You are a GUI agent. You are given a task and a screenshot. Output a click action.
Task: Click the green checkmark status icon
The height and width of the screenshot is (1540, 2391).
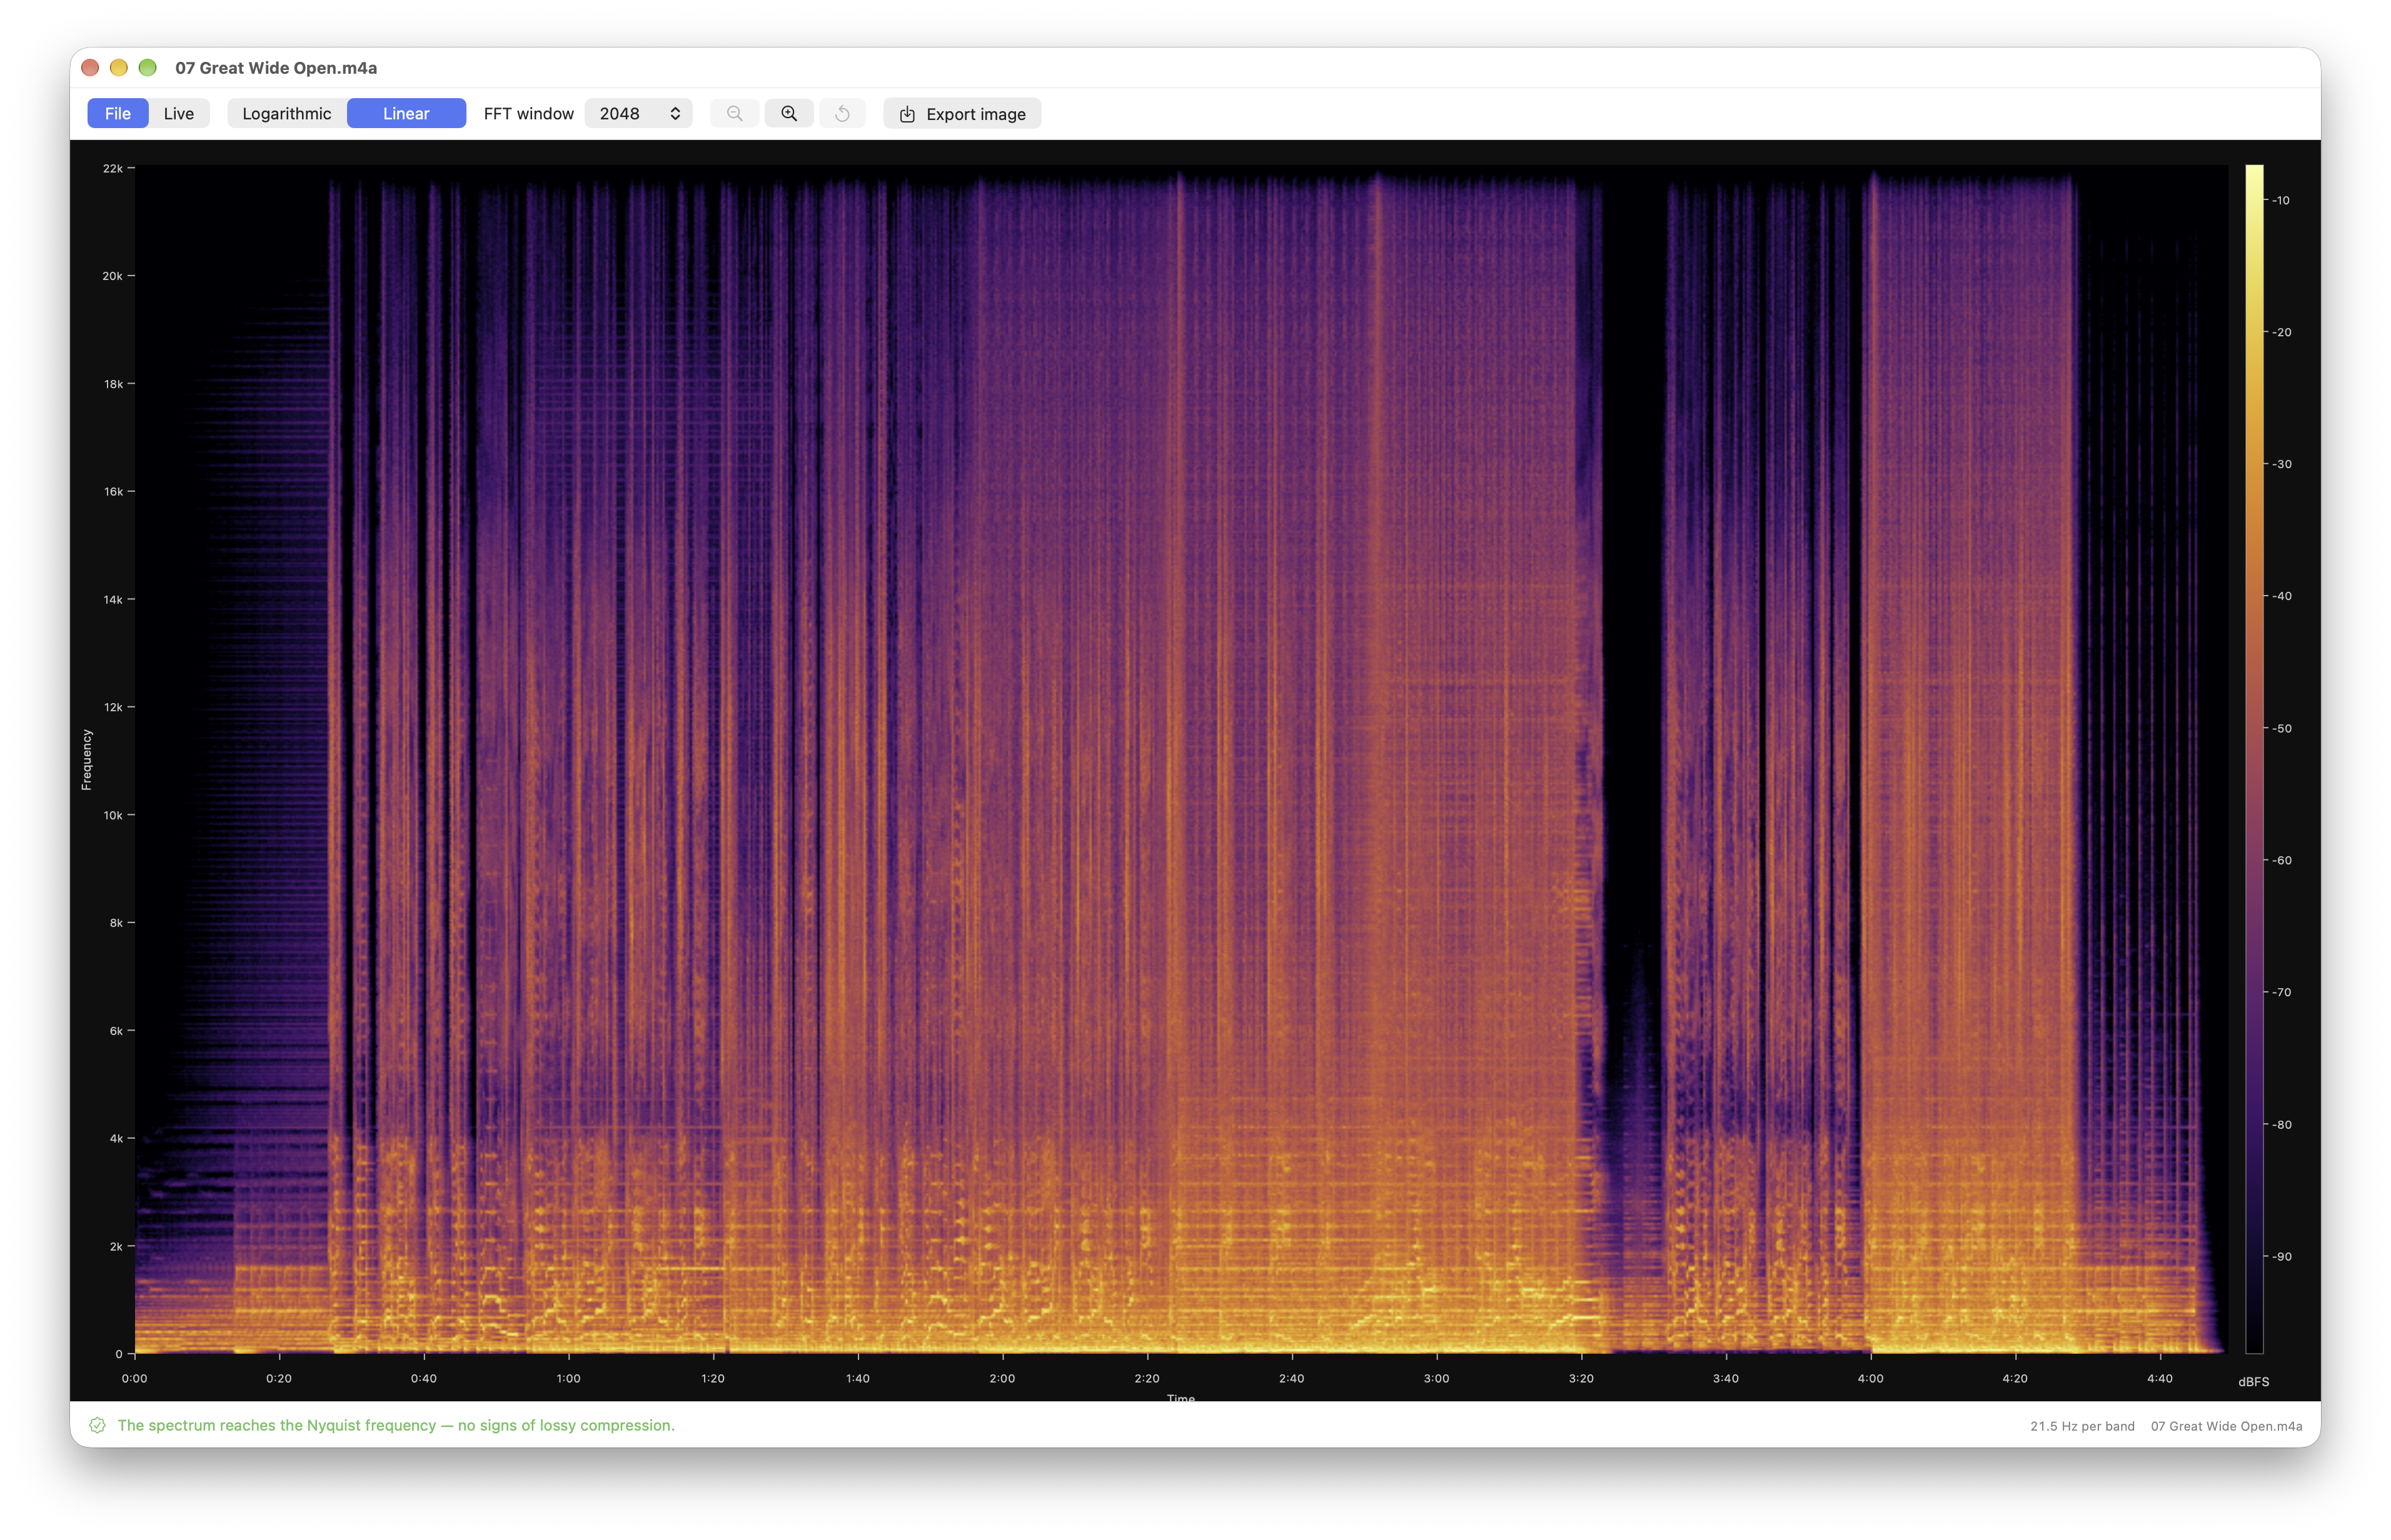coord(97,1425)
